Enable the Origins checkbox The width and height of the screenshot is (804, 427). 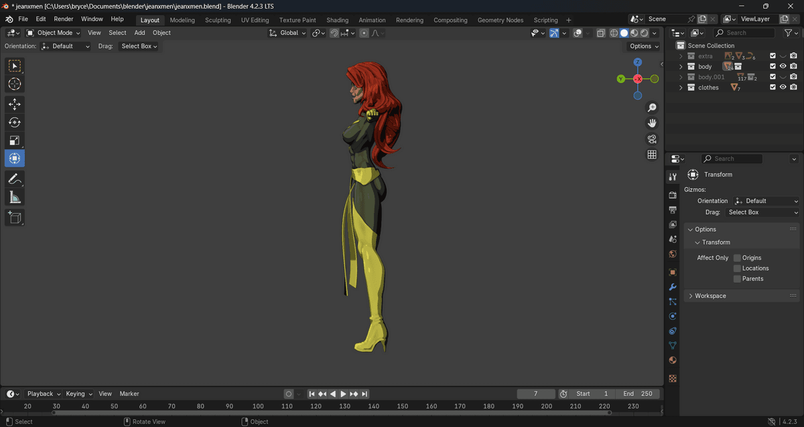(737, 258)
